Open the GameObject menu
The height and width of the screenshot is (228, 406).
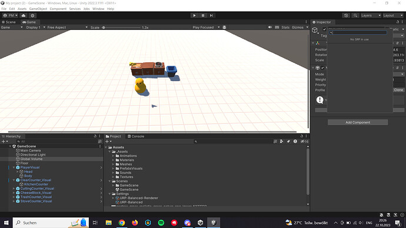(x=38, y=9)
